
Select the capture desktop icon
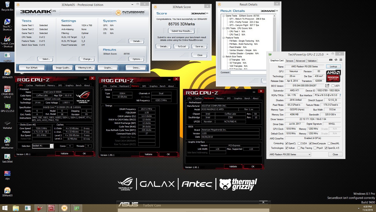pyautogui.click(x=7, y=57)
